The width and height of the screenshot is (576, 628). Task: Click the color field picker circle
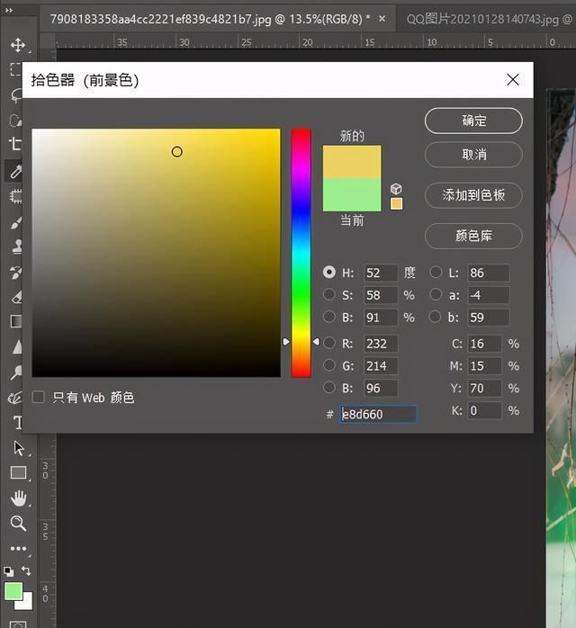(x=176, y=152)
